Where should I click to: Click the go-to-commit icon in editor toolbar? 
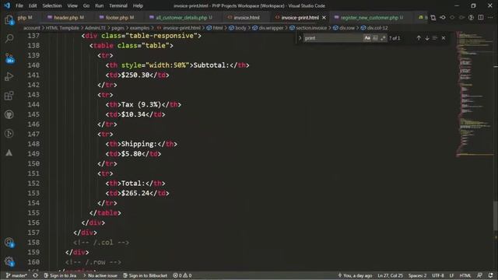(443, 18)
